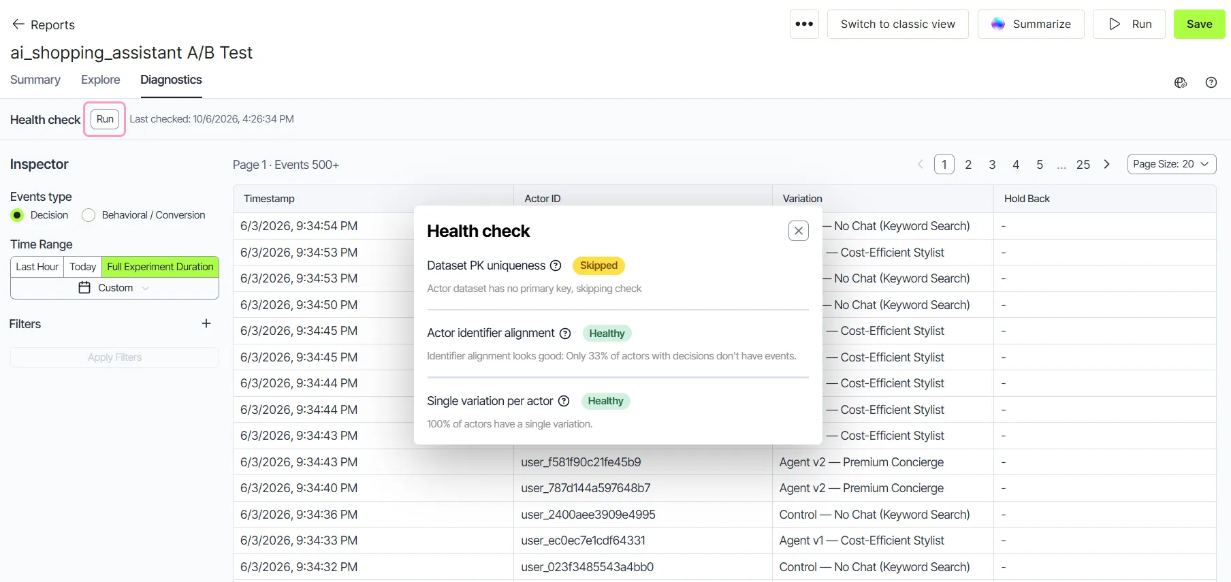
Task: Go to the previous page with the left chevron
Action: [921, 164]
